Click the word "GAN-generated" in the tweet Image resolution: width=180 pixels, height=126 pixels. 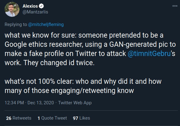coord(133,44)
